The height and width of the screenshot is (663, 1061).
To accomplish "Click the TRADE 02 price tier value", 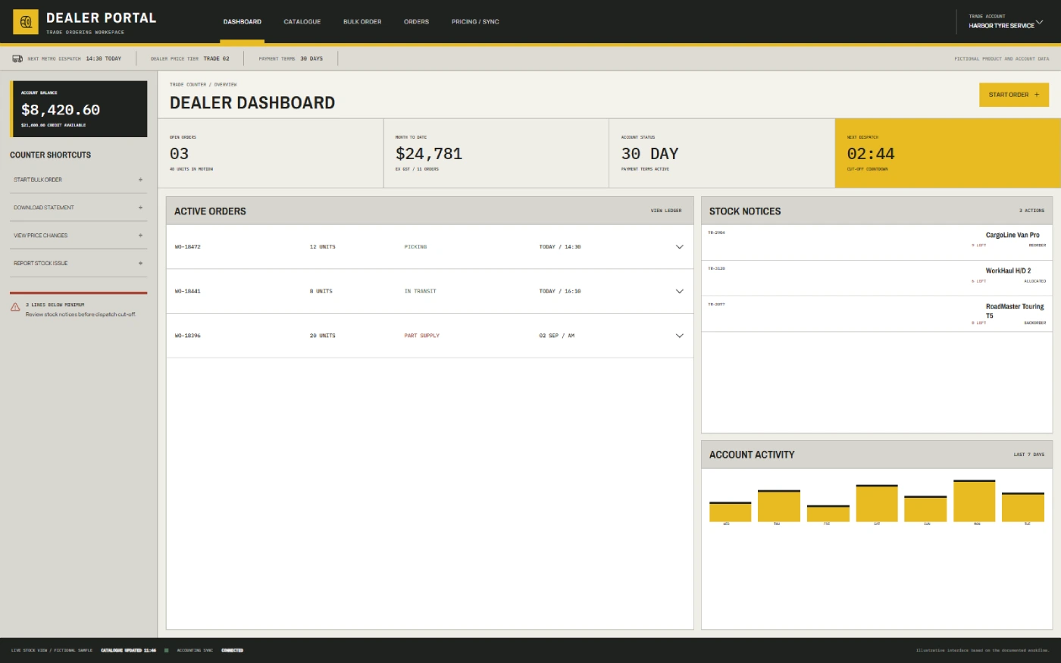I will click(x=216, y=58).
